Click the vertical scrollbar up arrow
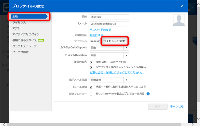The height and width of the screenshot is (126, 200). coord(198,4)
